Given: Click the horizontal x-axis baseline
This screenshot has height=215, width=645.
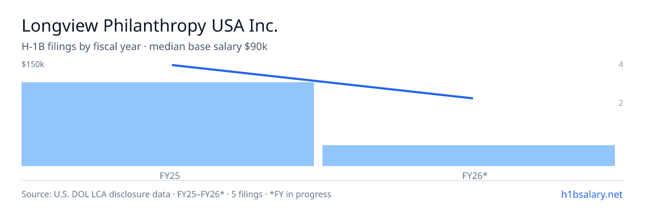Looking at the screenshot, I should click(322, 181).
